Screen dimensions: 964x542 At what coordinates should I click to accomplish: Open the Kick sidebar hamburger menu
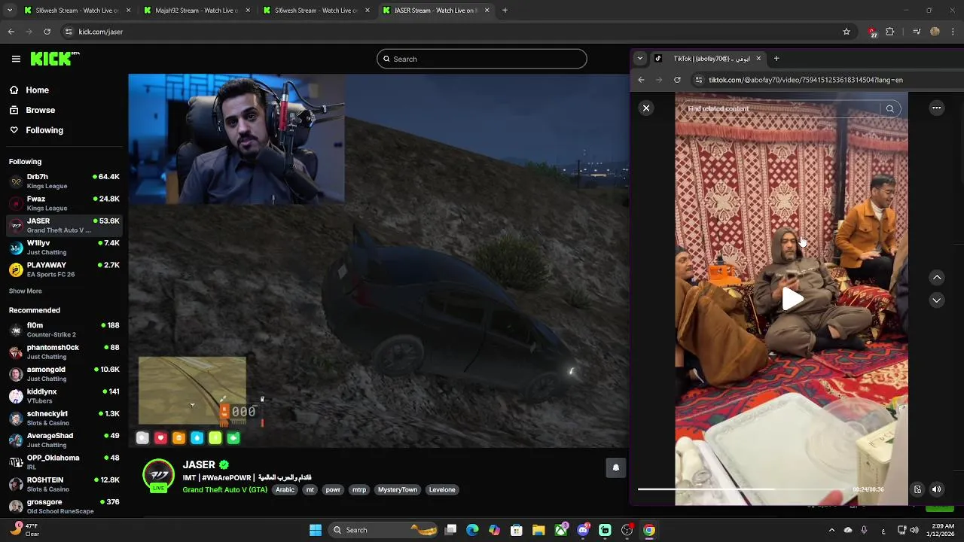(x=16, y=59)
